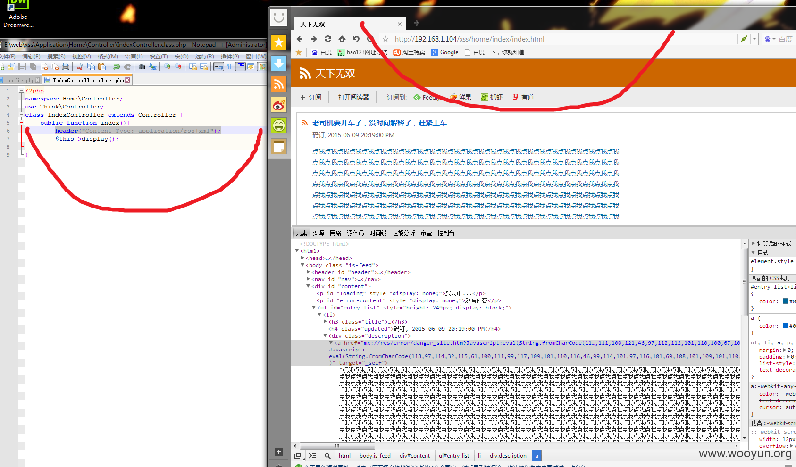Collapse the ul id=entry-list node

314,308
